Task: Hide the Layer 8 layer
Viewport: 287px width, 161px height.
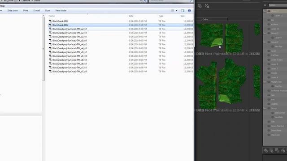Action: (269, 64)
